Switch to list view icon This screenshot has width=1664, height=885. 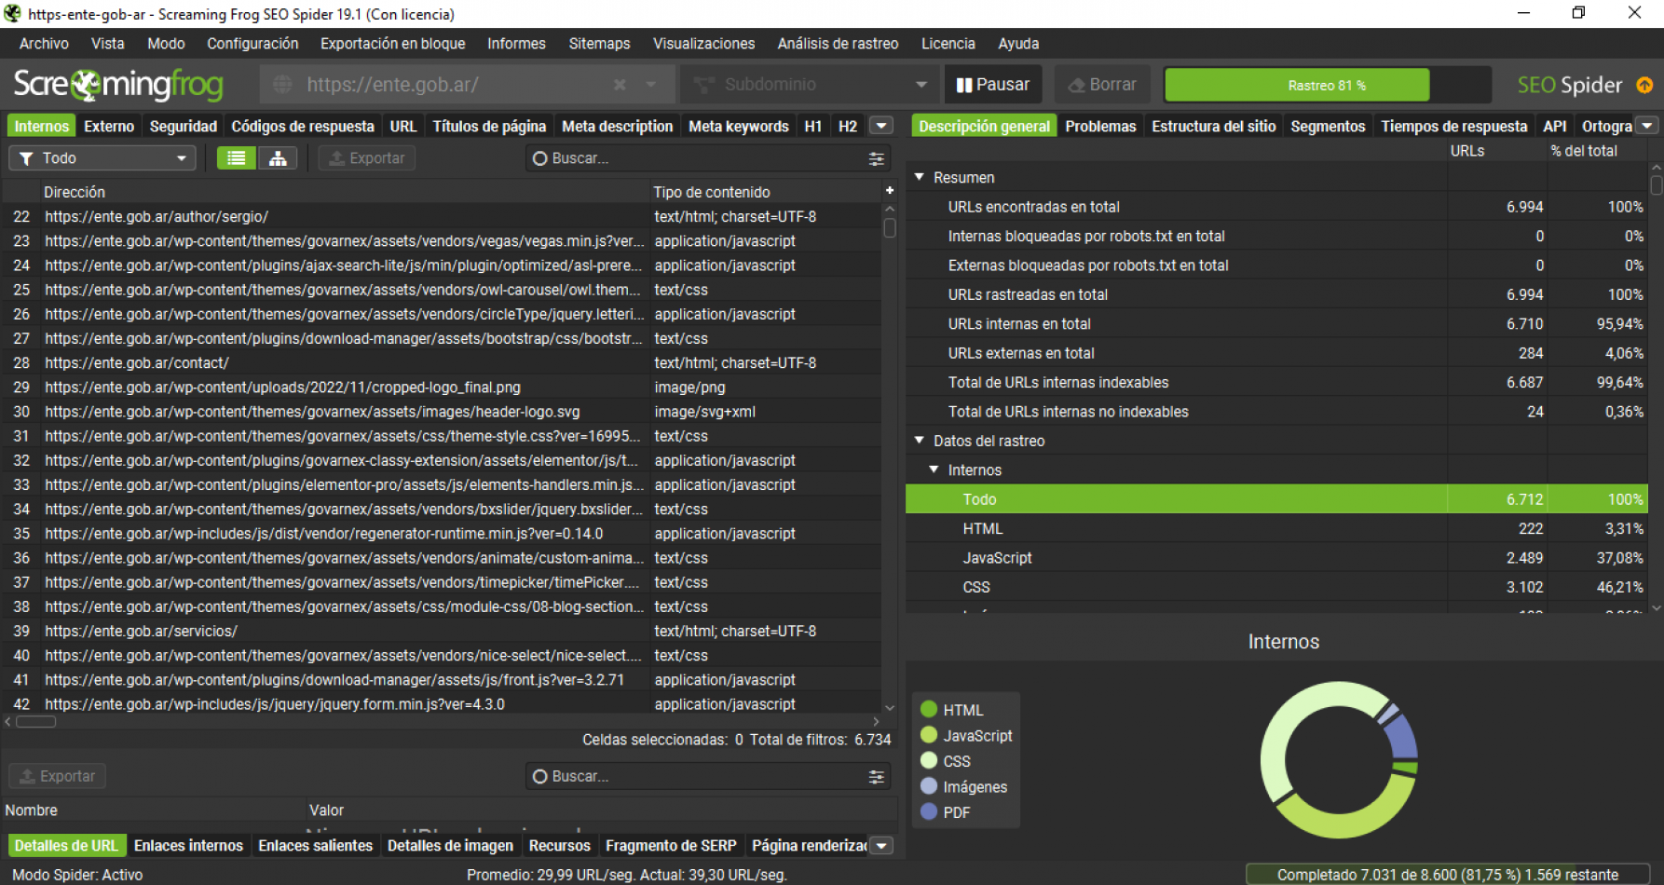[237, 158]
